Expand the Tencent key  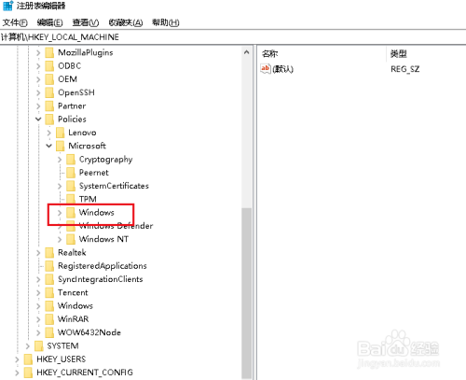point(38,293)
